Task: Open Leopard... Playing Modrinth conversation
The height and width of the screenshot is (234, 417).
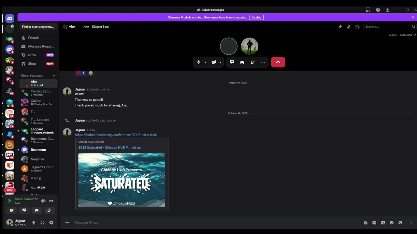Action: (x=38, y=131)
